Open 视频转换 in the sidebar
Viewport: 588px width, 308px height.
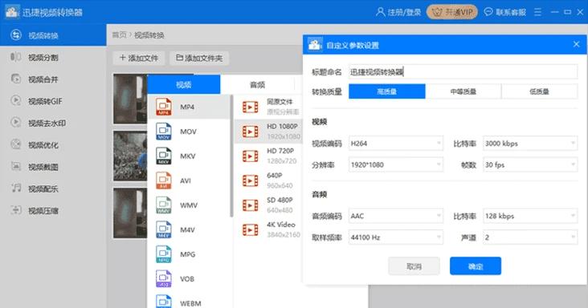coord(53,35)
